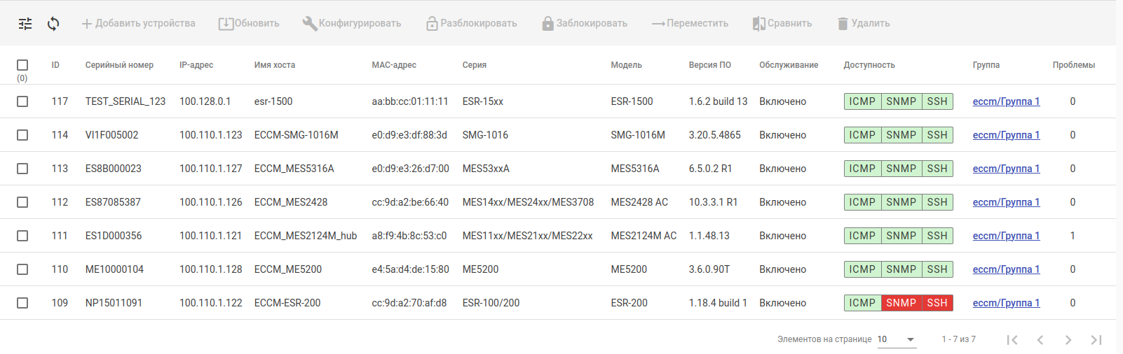
Task: Click the Добавить устройства plus icon
Action: [87, 24]
